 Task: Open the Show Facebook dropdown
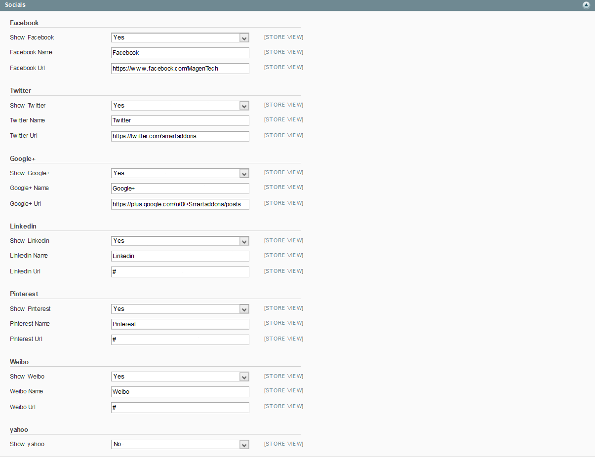[x=180, y=38]
